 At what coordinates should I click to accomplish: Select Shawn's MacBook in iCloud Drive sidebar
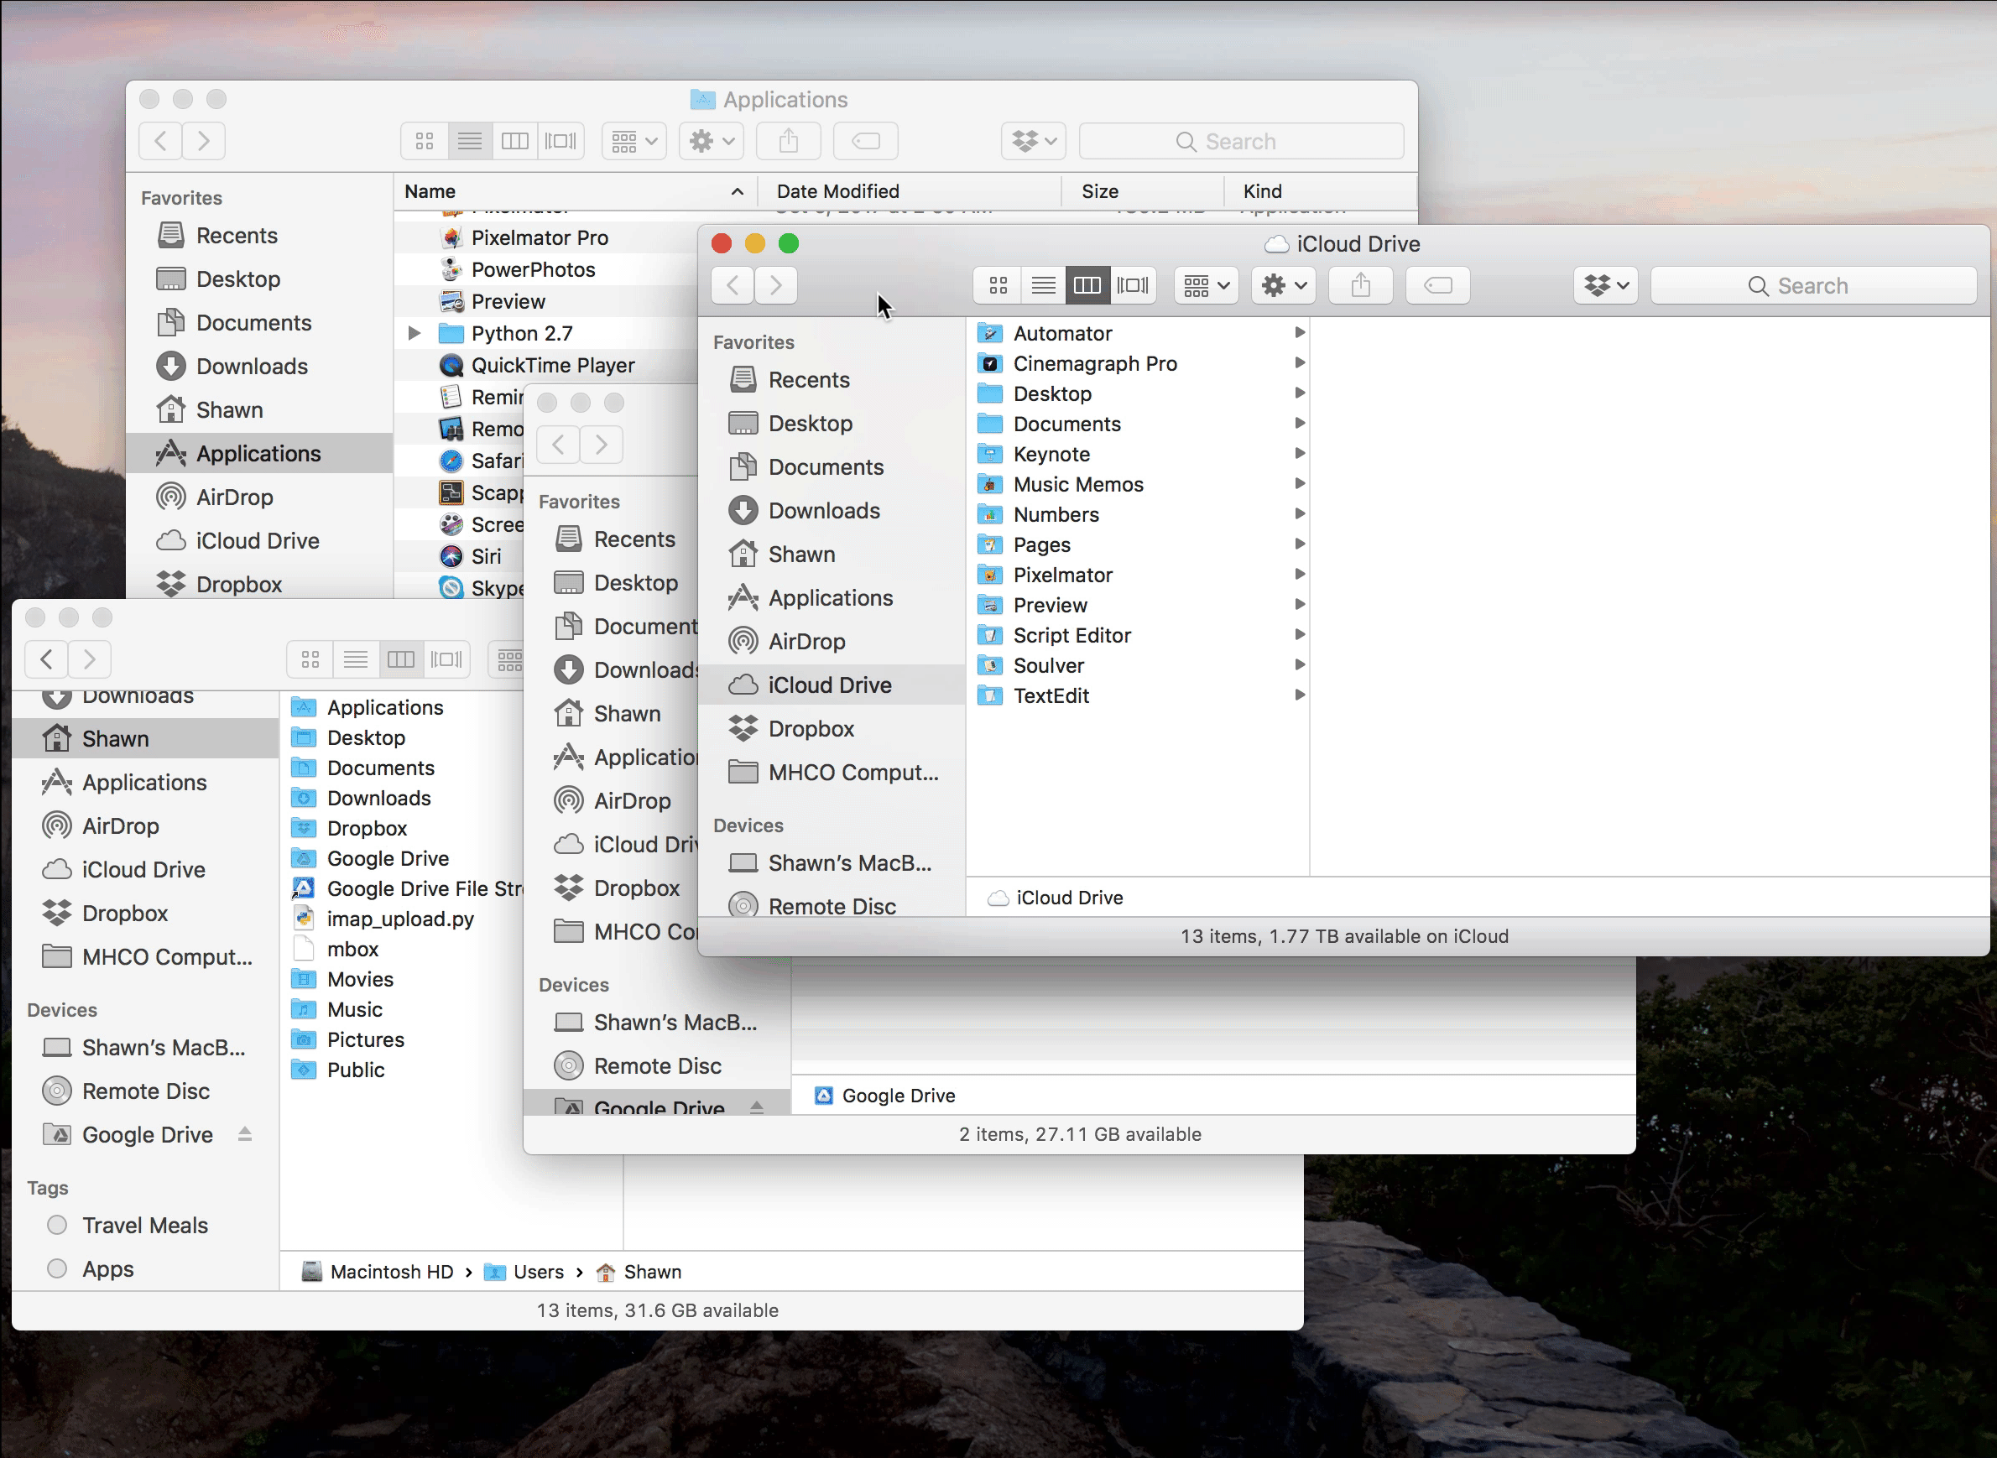tap(831, 863)
